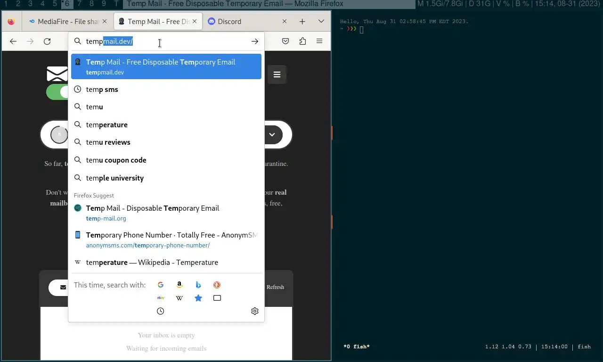Open the Extensions puzzle icon

tap(302, 41)
